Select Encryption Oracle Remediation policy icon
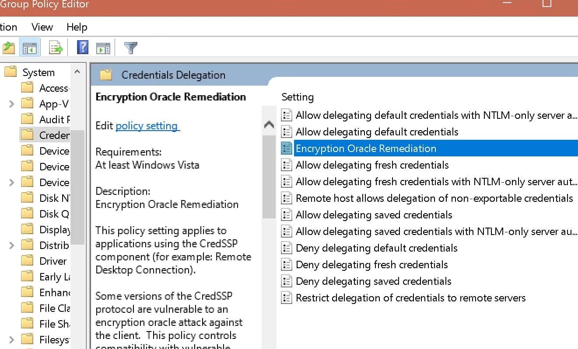 tap(286, 149)
